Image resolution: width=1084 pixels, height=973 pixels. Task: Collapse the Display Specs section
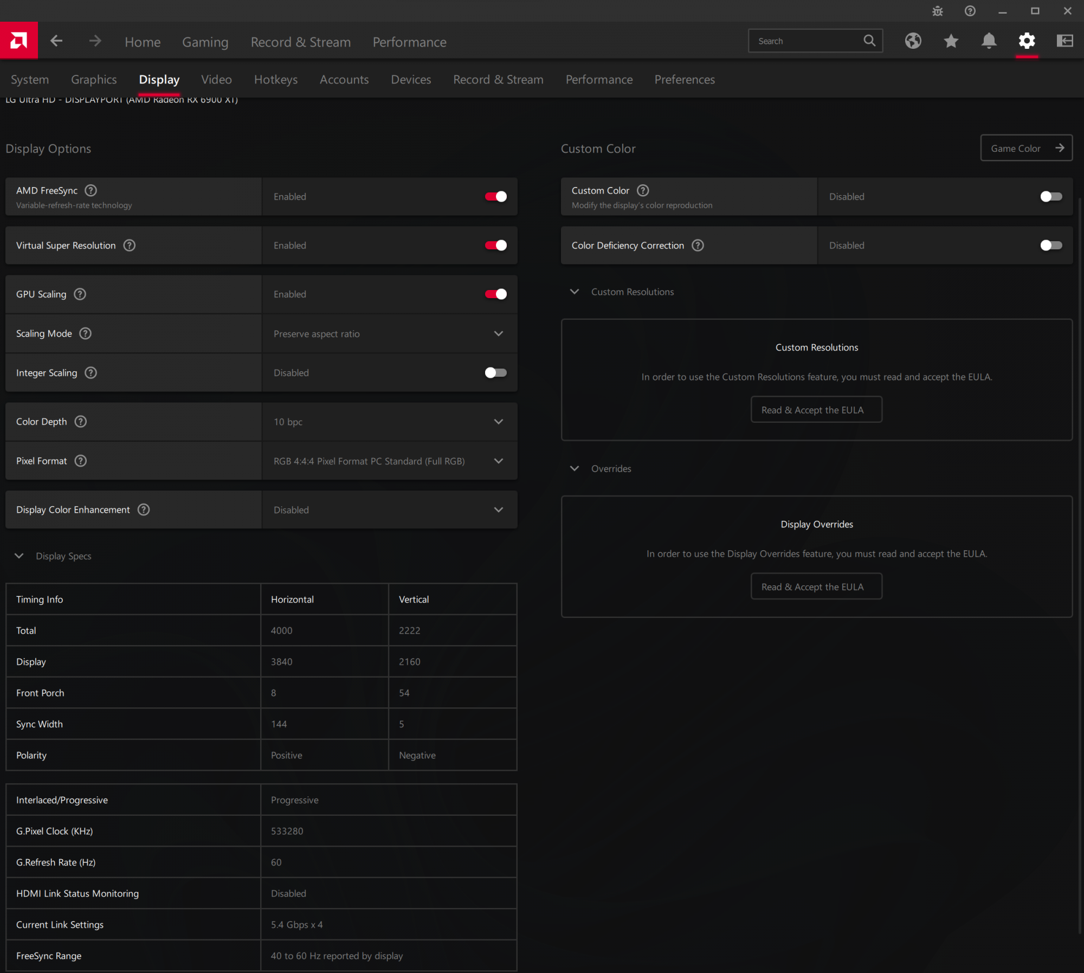[20, 556]
